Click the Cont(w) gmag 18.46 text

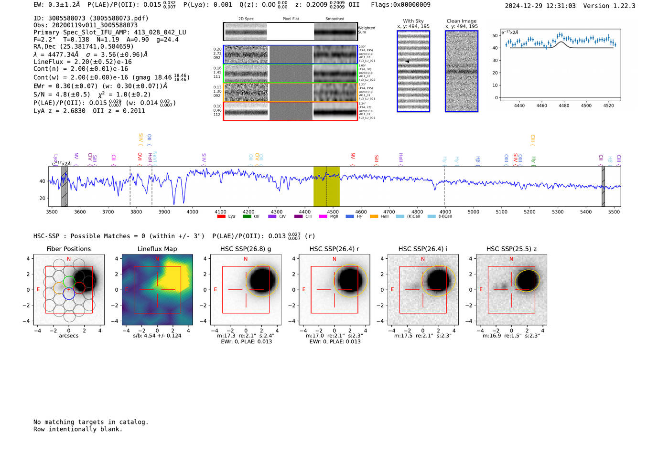[x=111, y=77]
